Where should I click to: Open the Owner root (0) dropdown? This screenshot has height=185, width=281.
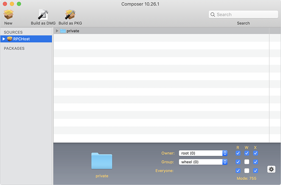[x=203, y=153]
